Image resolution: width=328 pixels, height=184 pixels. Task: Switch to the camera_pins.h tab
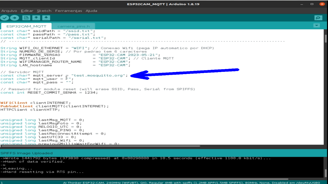(x=74, y=26)
